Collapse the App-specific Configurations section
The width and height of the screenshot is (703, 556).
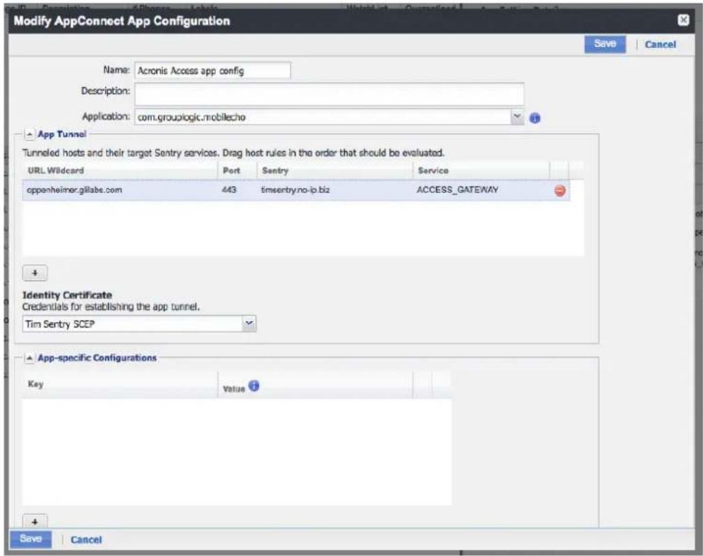(29, 358)
